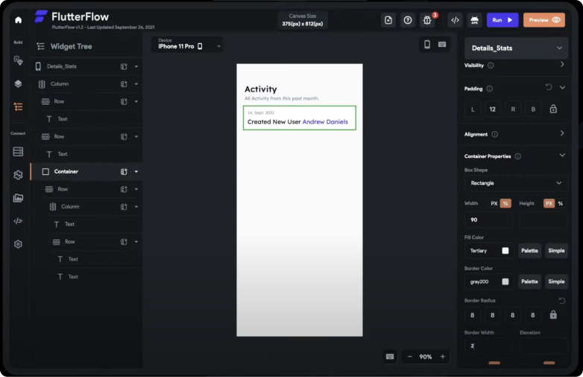Open the bug issues icon with badge
583x377 pixels.
(x=428, y=20)
